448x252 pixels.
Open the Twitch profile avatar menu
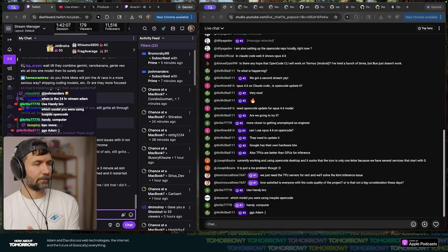click(x=191, y=29)
